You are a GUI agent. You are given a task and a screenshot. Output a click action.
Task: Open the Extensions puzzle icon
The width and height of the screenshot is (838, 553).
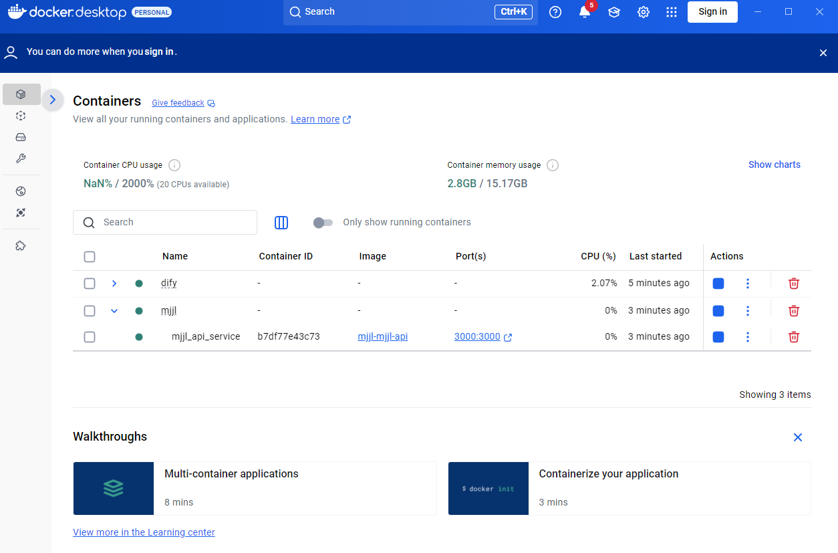[21, 245]
